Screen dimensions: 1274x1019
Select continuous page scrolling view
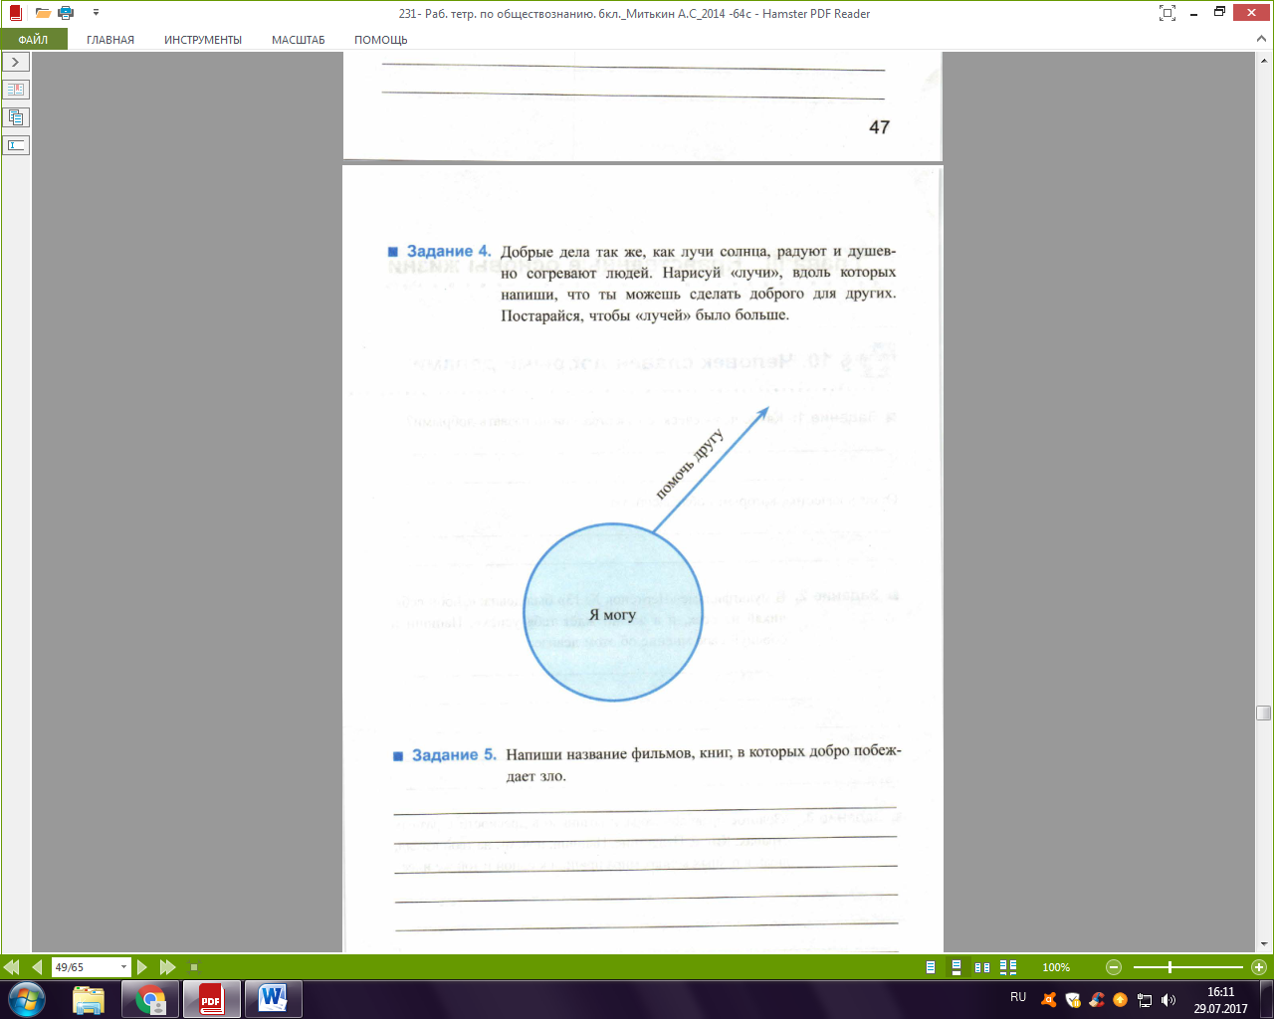tap(955, 967)
